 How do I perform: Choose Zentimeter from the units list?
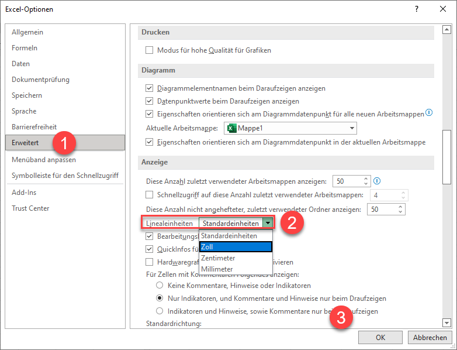pos(236,258)
